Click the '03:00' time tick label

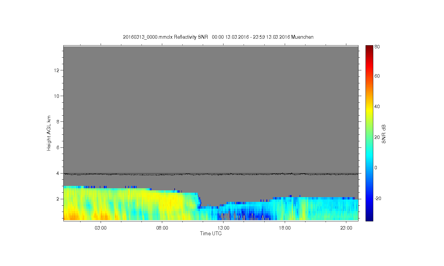point(101,228)
